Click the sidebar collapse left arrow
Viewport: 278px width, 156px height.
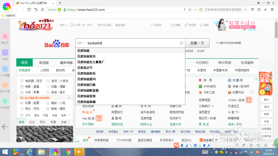(x=5, y=127)
